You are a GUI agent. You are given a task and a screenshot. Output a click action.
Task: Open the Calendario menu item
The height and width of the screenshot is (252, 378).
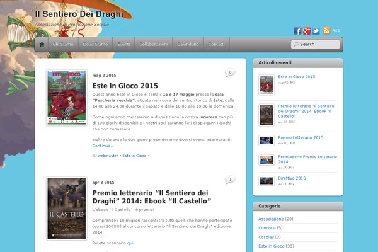(x=188, y=44)
